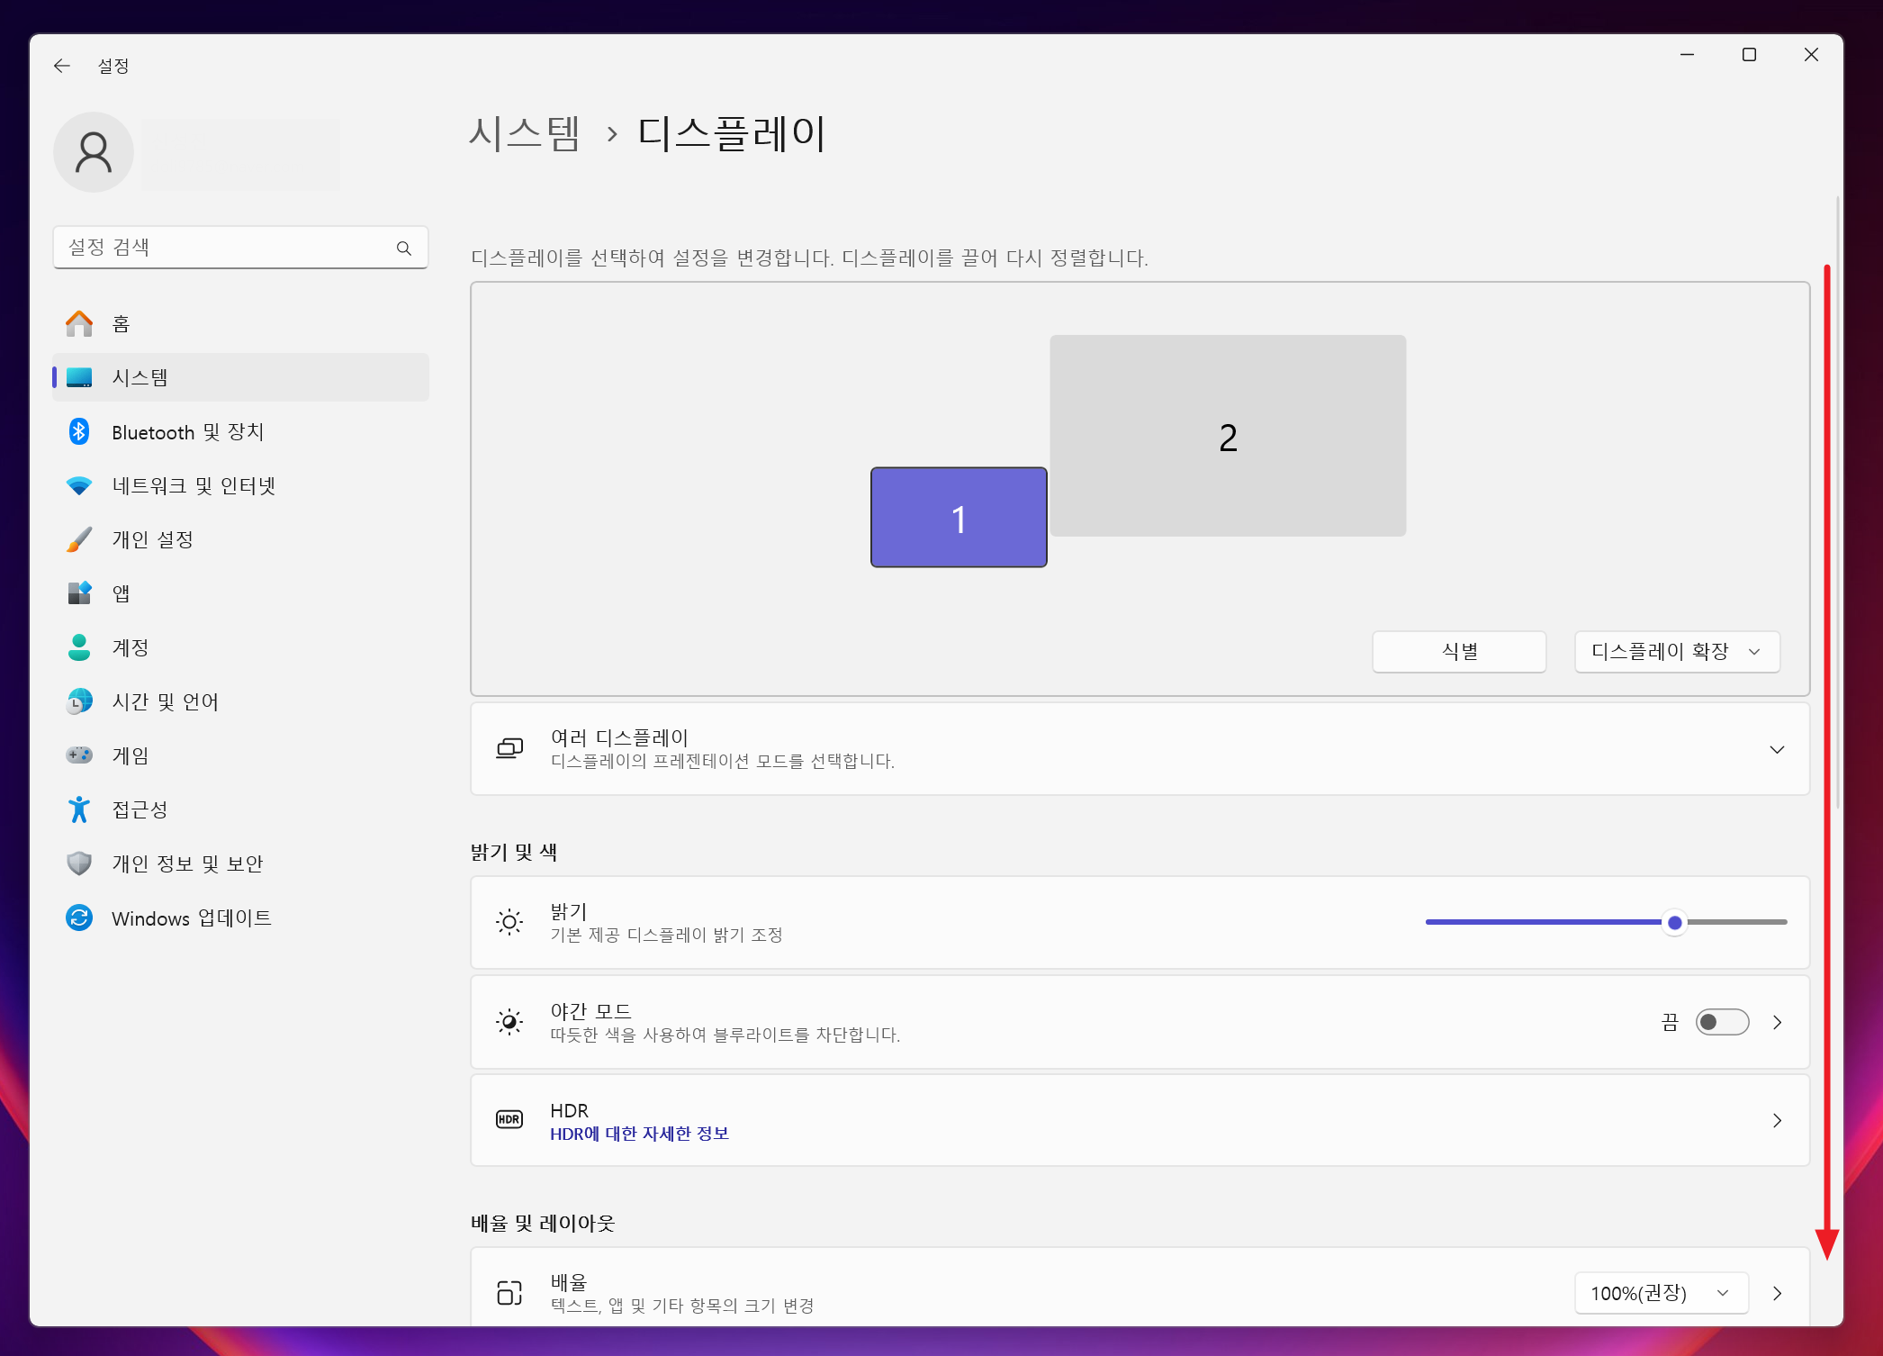
Task: Open the 접근성 accessibility icon
Action: [x=79, y=810]
